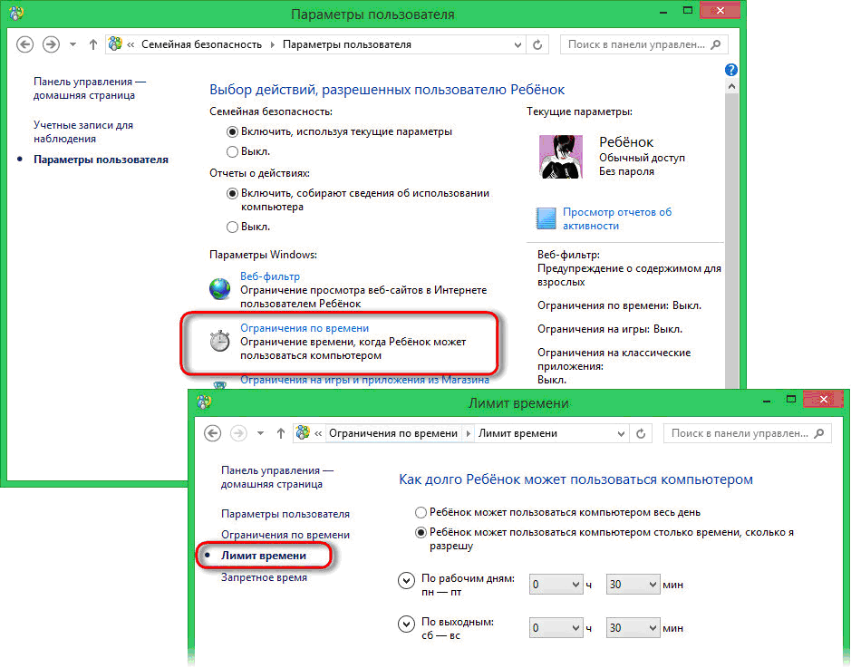Open weekday minutes dropdown

tap(633, 585)
